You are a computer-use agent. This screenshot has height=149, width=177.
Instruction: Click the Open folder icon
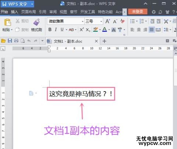point(3,41)
